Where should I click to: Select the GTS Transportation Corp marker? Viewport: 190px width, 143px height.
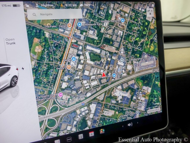point(122,60)
